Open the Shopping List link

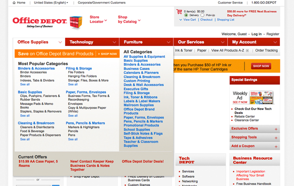(x=225, y=20)
